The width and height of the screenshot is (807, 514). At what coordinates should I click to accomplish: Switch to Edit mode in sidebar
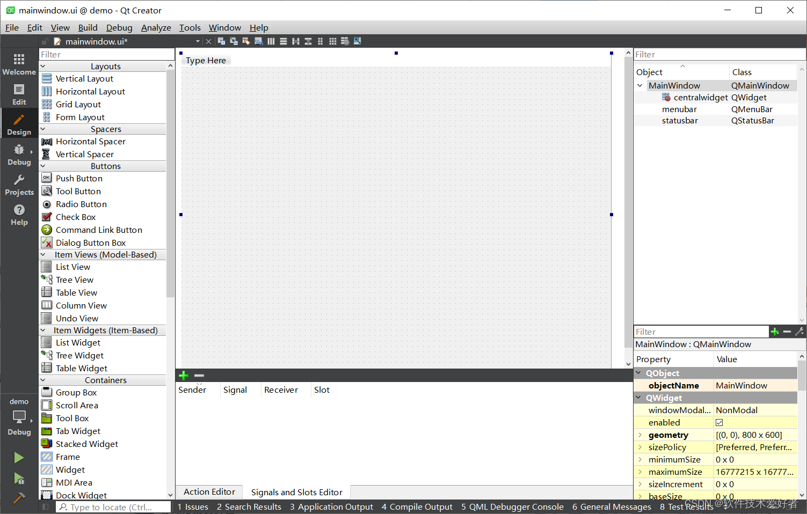click(19, 94)
